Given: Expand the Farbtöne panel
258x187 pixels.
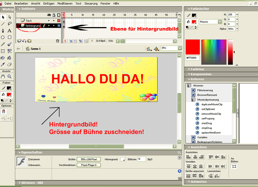Looking at the screenshot, I should [198, 69].
